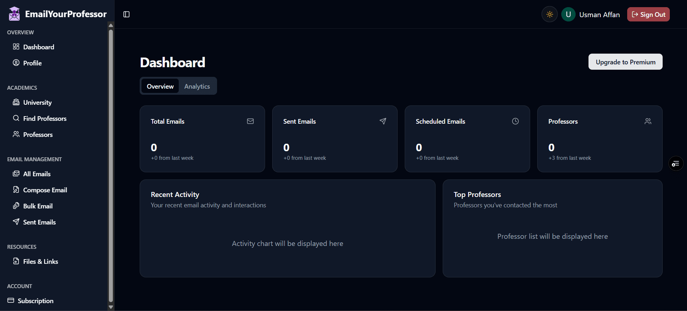Screen dimensions: 687x311
Task: Toggle the sidebar collapse panel icon
Action: pos(126,14)
